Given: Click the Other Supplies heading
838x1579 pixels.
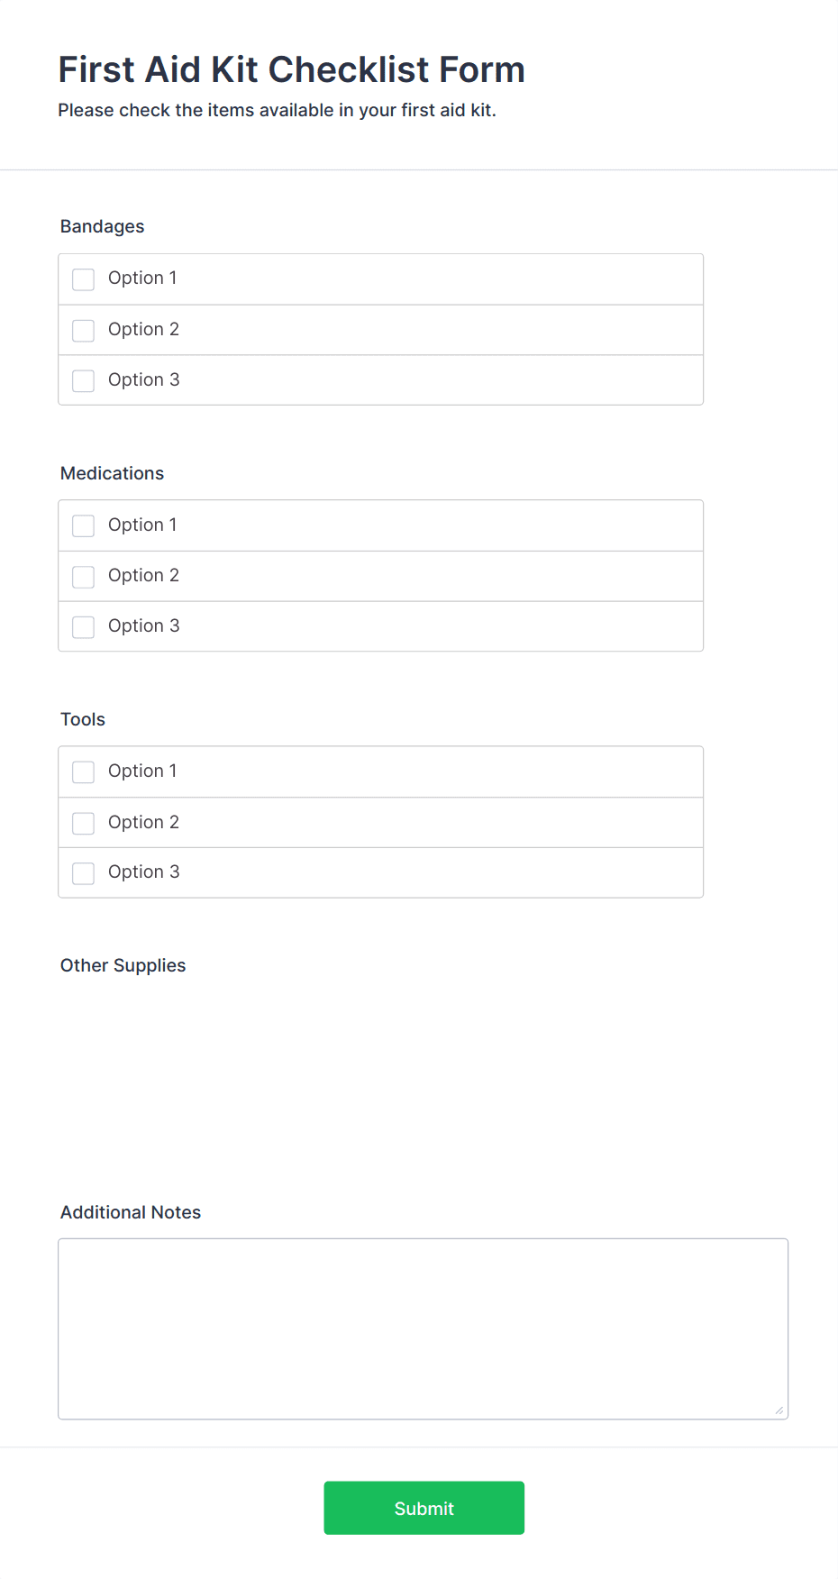Looking at the screenshot, I should pyautogui.click(x=123, y=965).
